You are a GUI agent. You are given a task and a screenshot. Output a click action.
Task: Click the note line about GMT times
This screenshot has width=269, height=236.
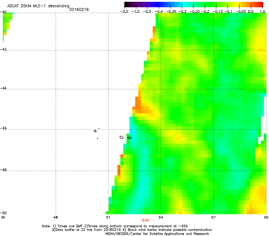(x=115, y=226)
